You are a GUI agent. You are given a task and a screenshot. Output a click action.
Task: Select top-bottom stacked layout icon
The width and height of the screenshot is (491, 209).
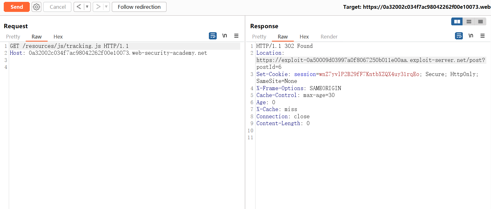[469, 22]
